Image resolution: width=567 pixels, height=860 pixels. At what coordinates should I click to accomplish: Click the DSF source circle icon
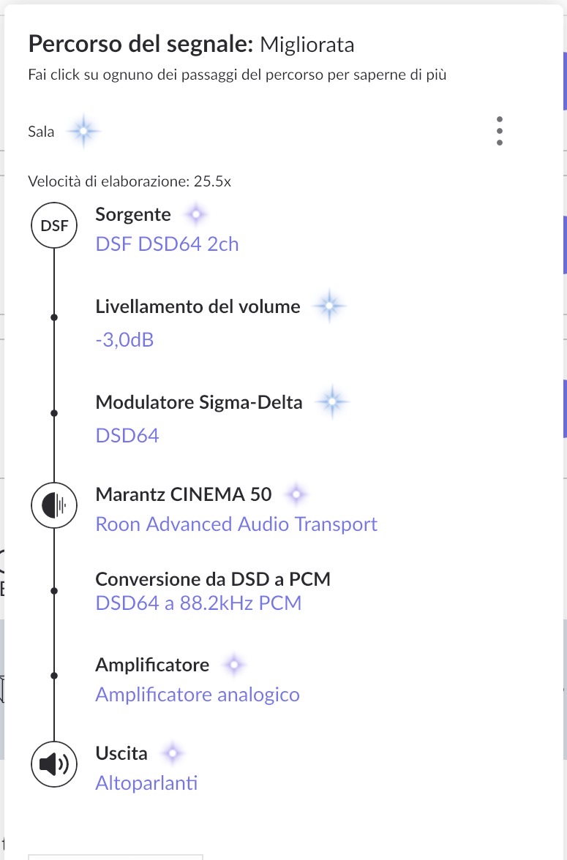(54, 226)
